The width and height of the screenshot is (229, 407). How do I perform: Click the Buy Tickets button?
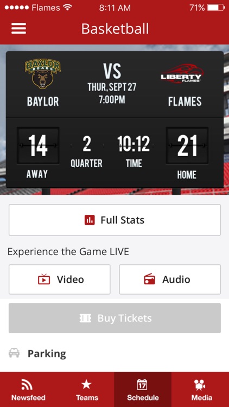tap(114, 318)
